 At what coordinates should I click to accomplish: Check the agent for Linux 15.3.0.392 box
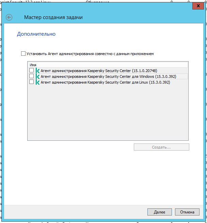tap(31, 82)
